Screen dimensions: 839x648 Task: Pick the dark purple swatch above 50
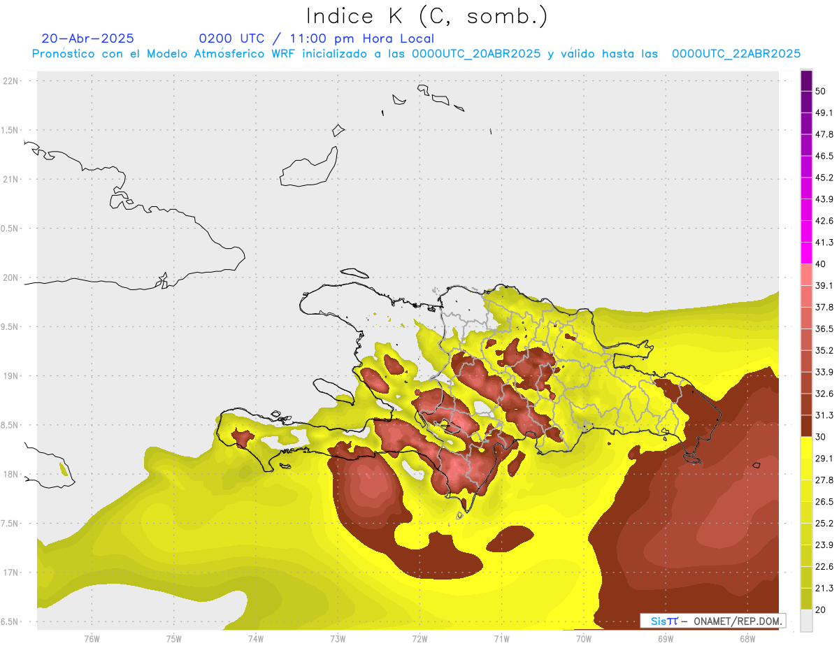(x=806, y=81)
